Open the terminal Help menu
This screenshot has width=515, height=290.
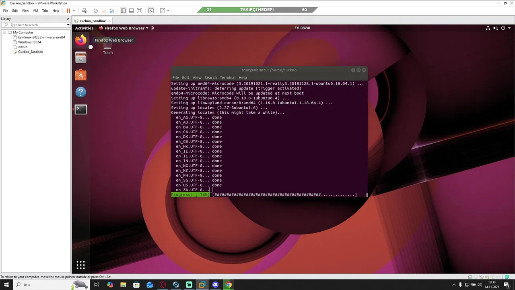(x=243, y=78)
